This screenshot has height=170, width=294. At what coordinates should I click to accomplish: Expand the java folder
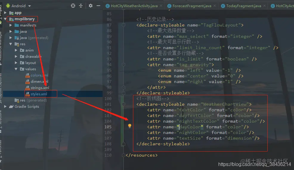11,32
